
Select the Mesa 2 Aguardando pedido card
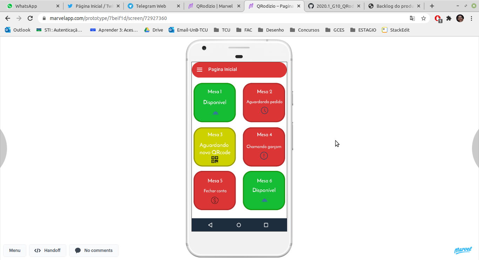click(x=264, y=102)
